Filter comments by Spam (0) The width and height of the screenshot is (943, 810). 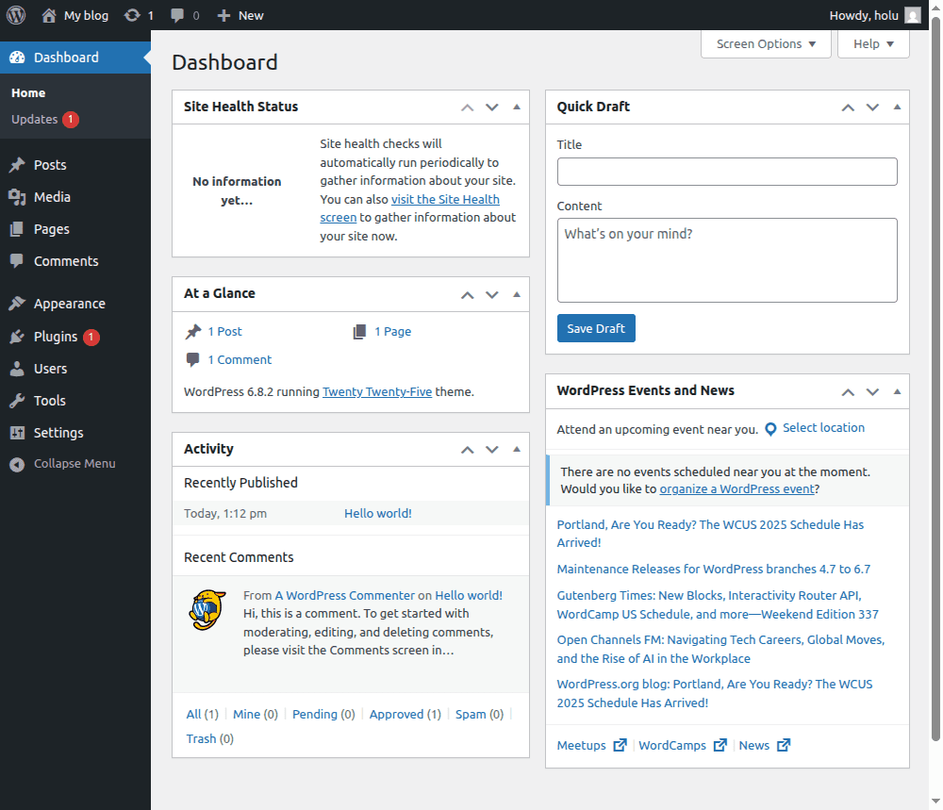pyautogui.click(x=479, y=715)
